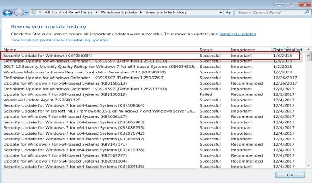Click the scrollbar down arrow
The width and height of the screenshot is (312, 183).
pyautogui.click(x=308, y=165)
